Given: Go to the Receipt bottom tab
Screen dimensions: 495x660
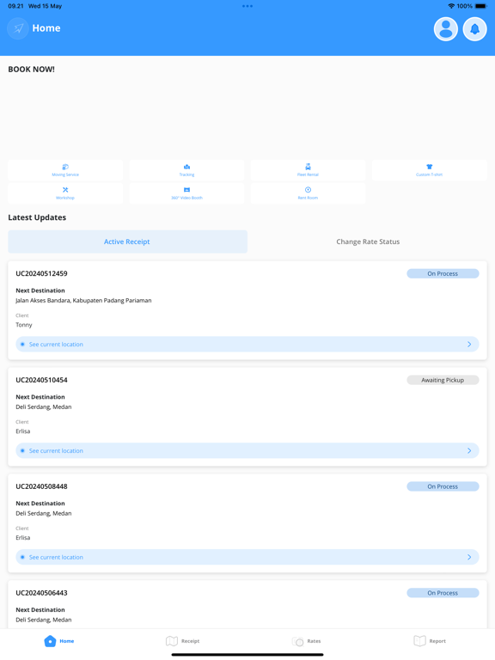Looking at the screenshot, I should pos(183,641).
